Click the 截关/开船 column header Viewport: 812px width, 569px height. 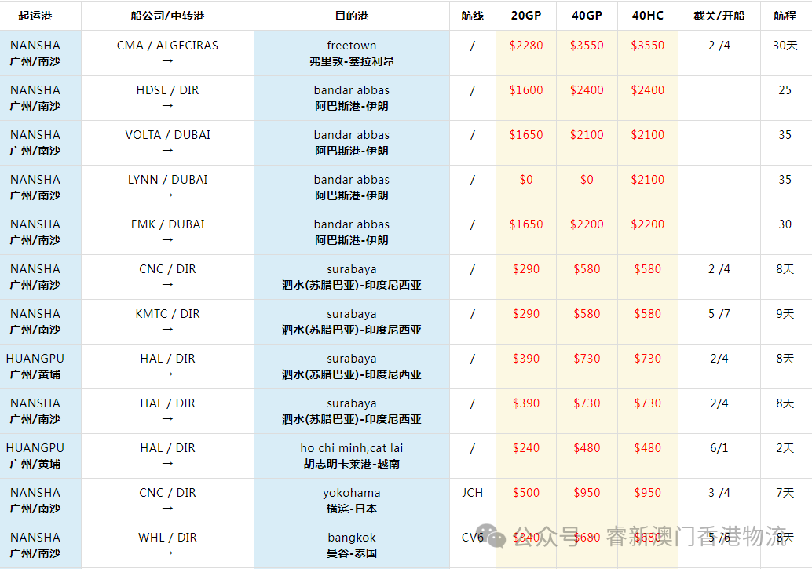[719, 16]
